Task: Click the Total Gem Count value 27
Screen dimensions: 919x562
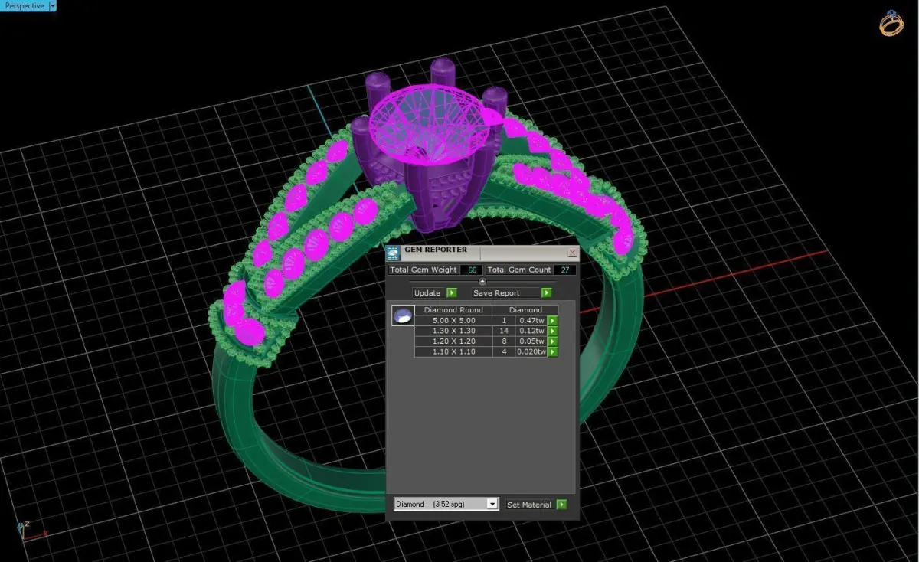Action: coord(565,270)
